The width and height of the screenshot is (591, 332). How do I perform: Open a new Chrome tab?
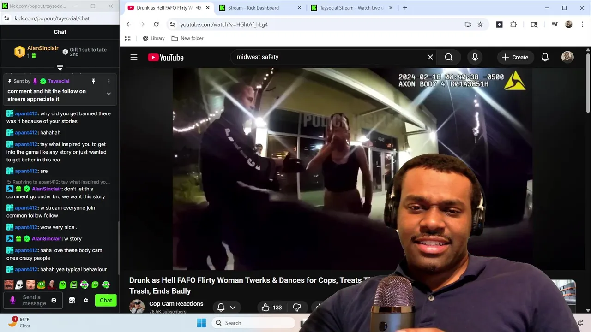coord(405,8)
